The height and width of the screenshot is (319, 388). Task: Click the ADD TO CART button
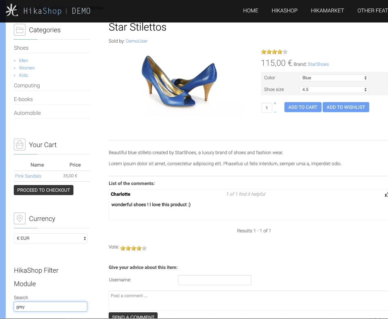(302, 107)
